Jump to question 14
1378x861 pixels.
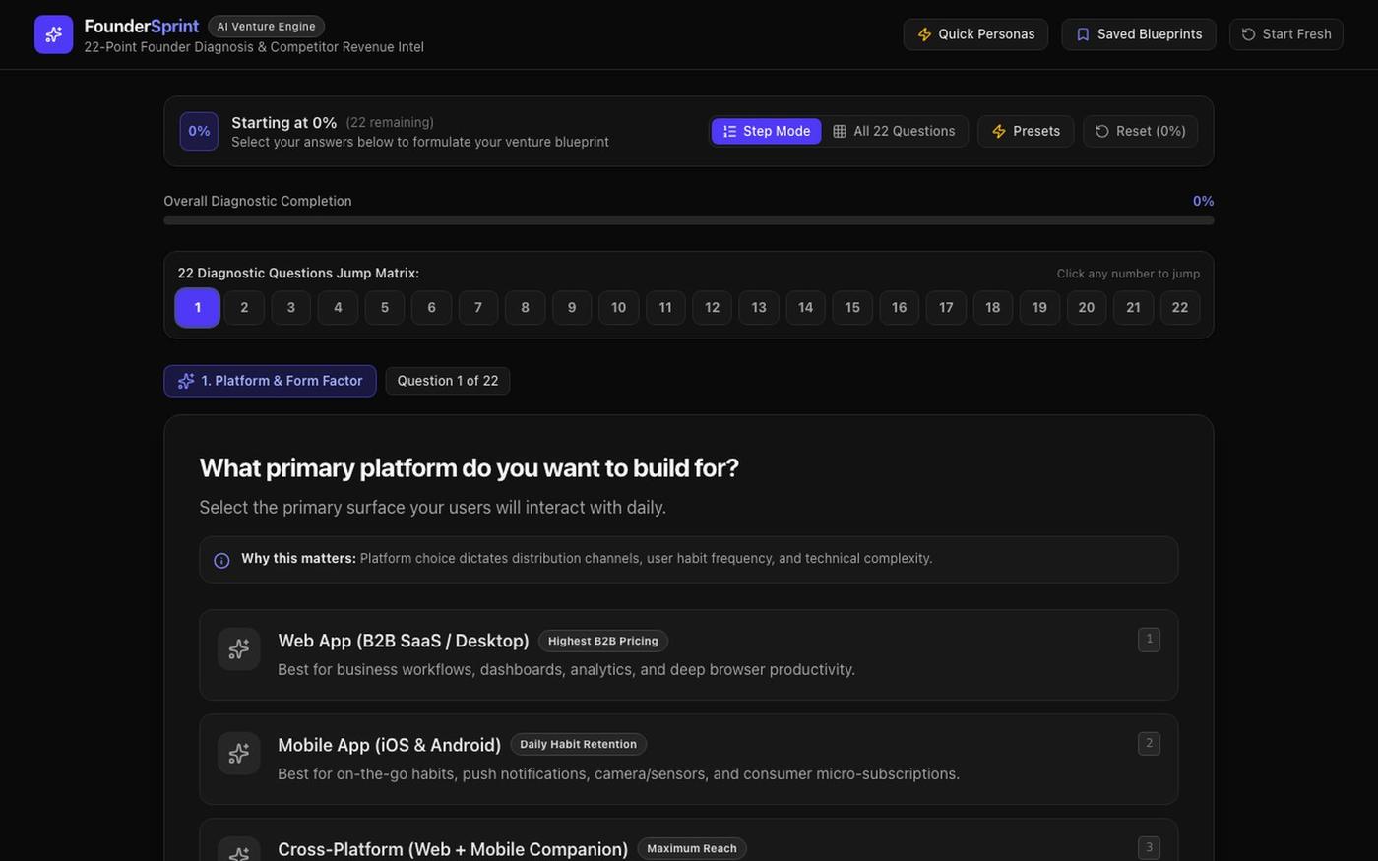805,308
